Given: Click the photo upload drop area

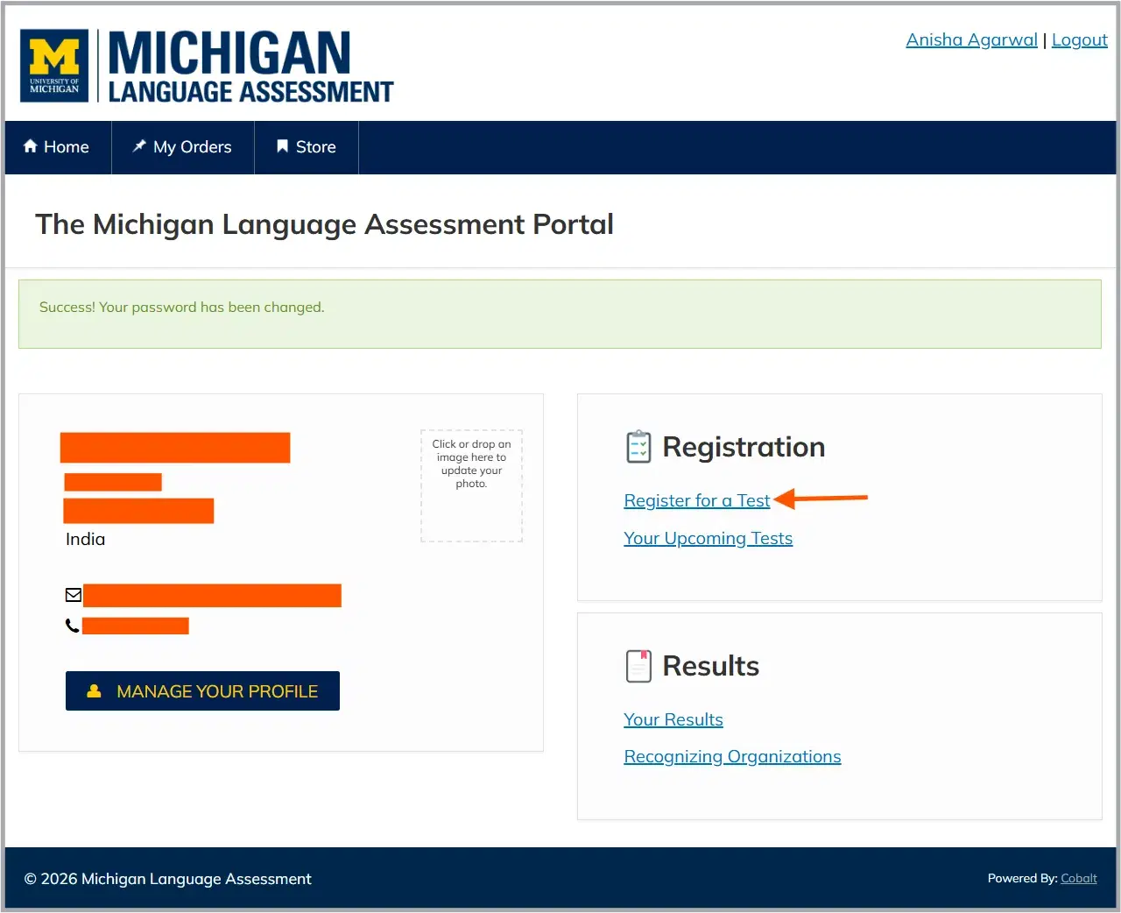Looking at the screenshot, I should coord(471,485).
